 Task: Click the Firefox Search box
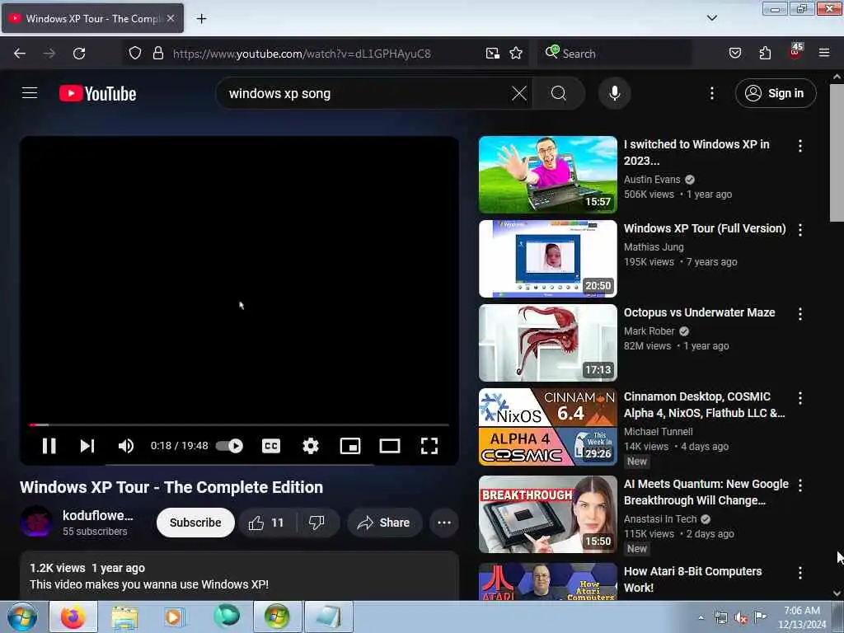tap(615, 54)
